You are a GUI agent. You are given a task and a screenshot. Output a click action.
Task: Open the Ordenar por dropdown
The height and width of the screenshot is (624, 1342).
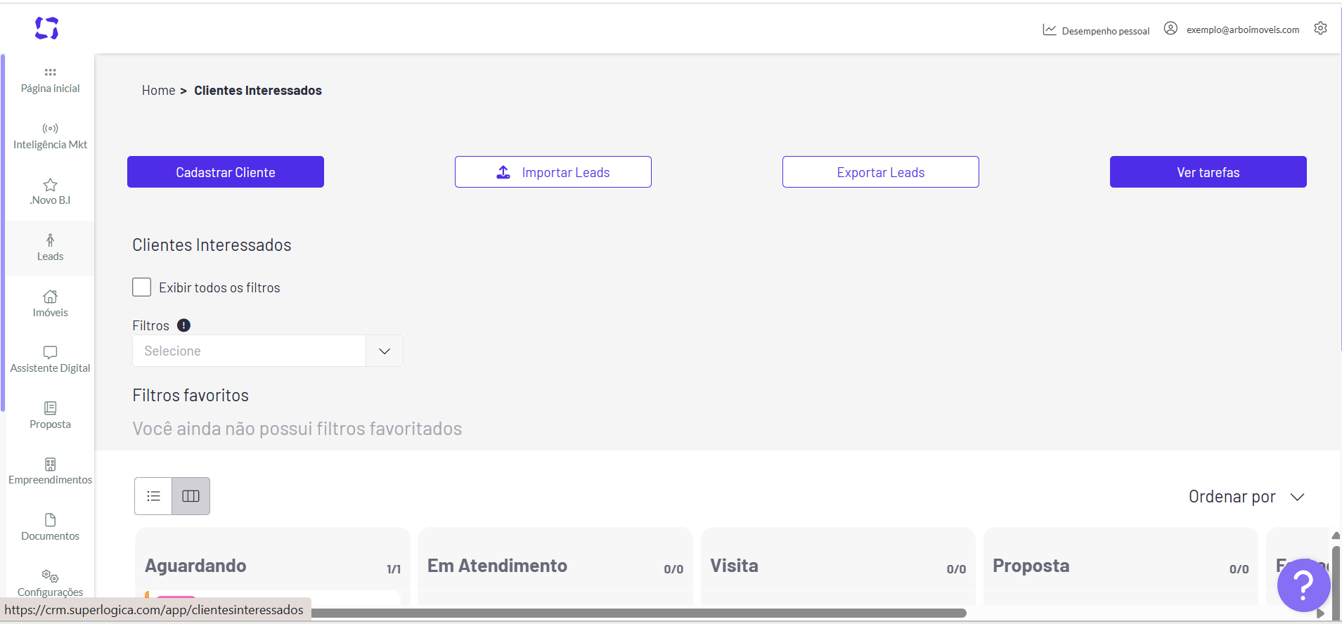click(x=1246, y=497)
